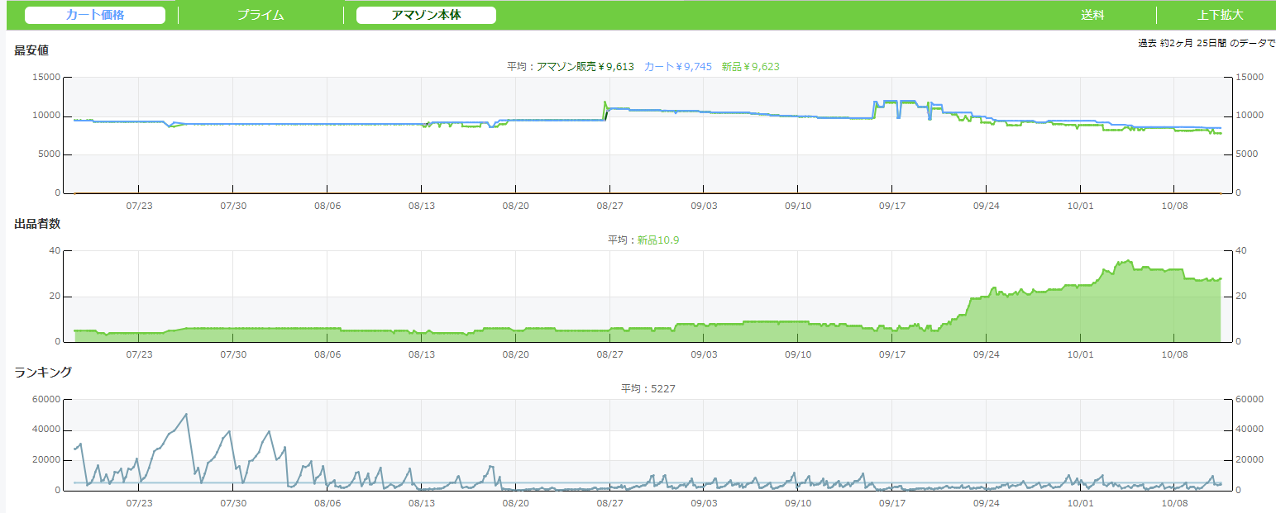Click 新品 ¥9,623 legend in price chart
Image resolution: width=1276 pixels, height=513 pixels.
750,67
